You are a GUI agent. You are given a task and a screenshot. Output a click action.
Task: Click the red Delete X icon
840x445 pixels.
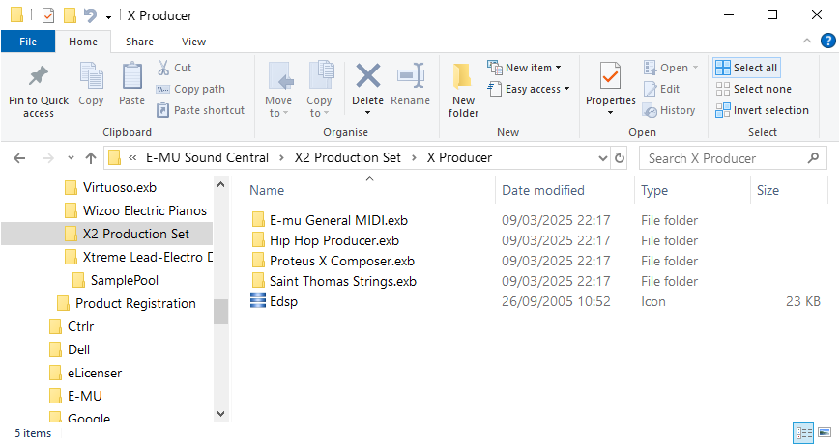pyautogui.click(x=368, y=75)
